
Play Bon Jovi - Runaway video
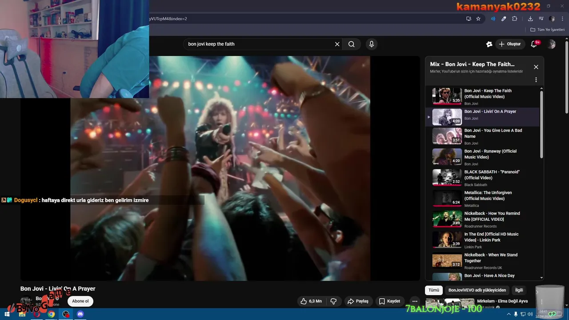click(x=483, y=157)
